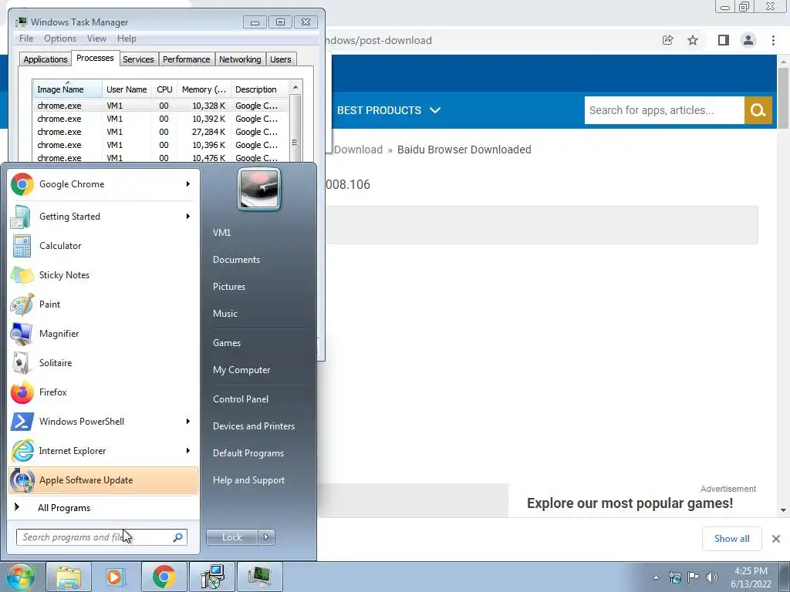Click the volume speaker tray icon
This screenshot has height=592, width=790.
[x=712, y=577]
